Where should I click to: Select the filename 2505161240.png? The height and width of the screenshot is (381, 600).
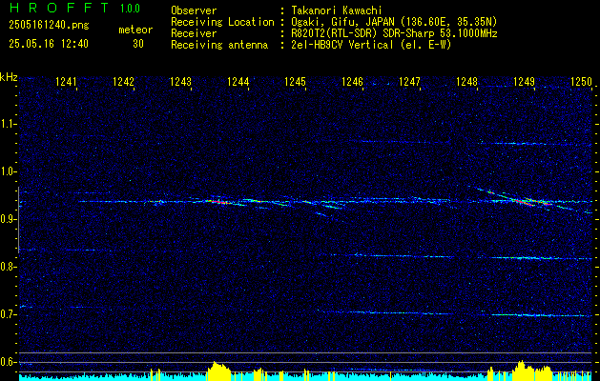pos(49,26)
